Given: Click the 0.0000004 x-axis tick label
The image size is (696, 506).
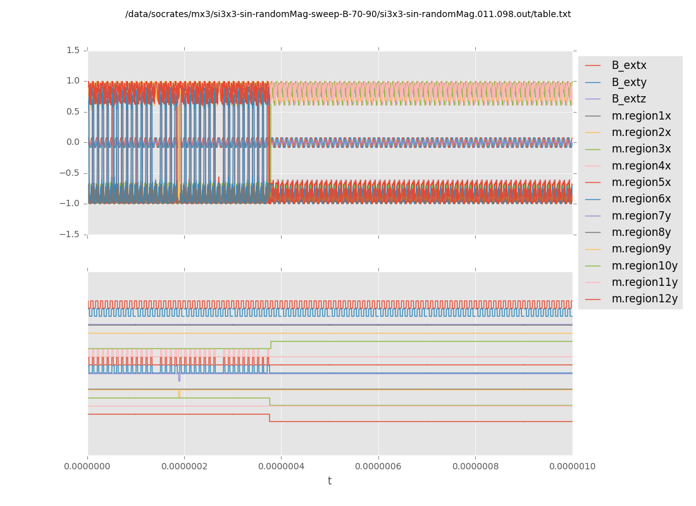Looking at the screenshot, I should 281,467.
